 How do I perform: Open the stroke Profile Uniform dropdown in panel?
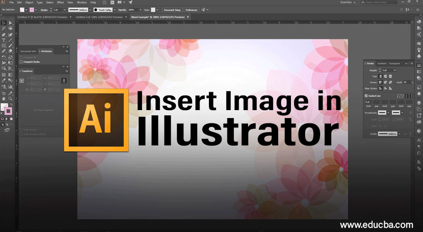point(399,134)
